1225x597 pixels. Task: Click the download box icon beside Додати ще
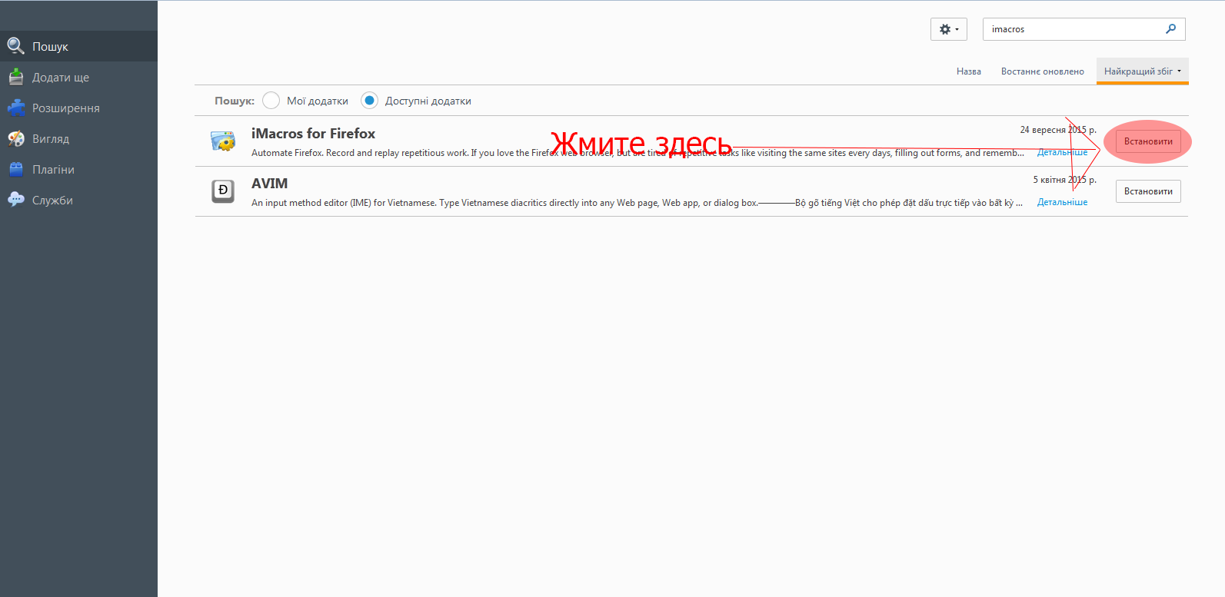click(x=16, y=77)
